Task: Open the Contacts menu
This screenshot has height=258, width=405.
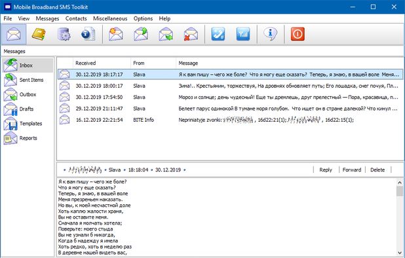Action: 76,18
